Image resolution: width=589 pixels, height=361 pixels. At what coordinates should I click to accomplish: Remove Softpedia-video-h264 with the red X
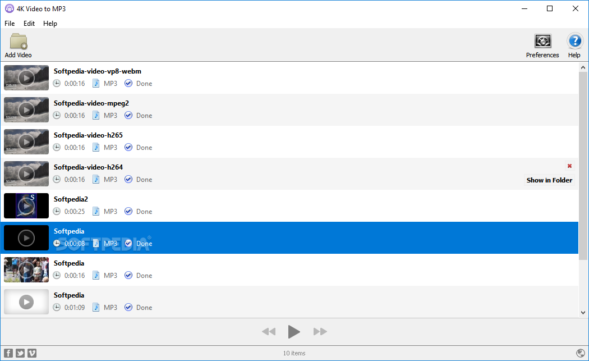(x=569, y=166)
